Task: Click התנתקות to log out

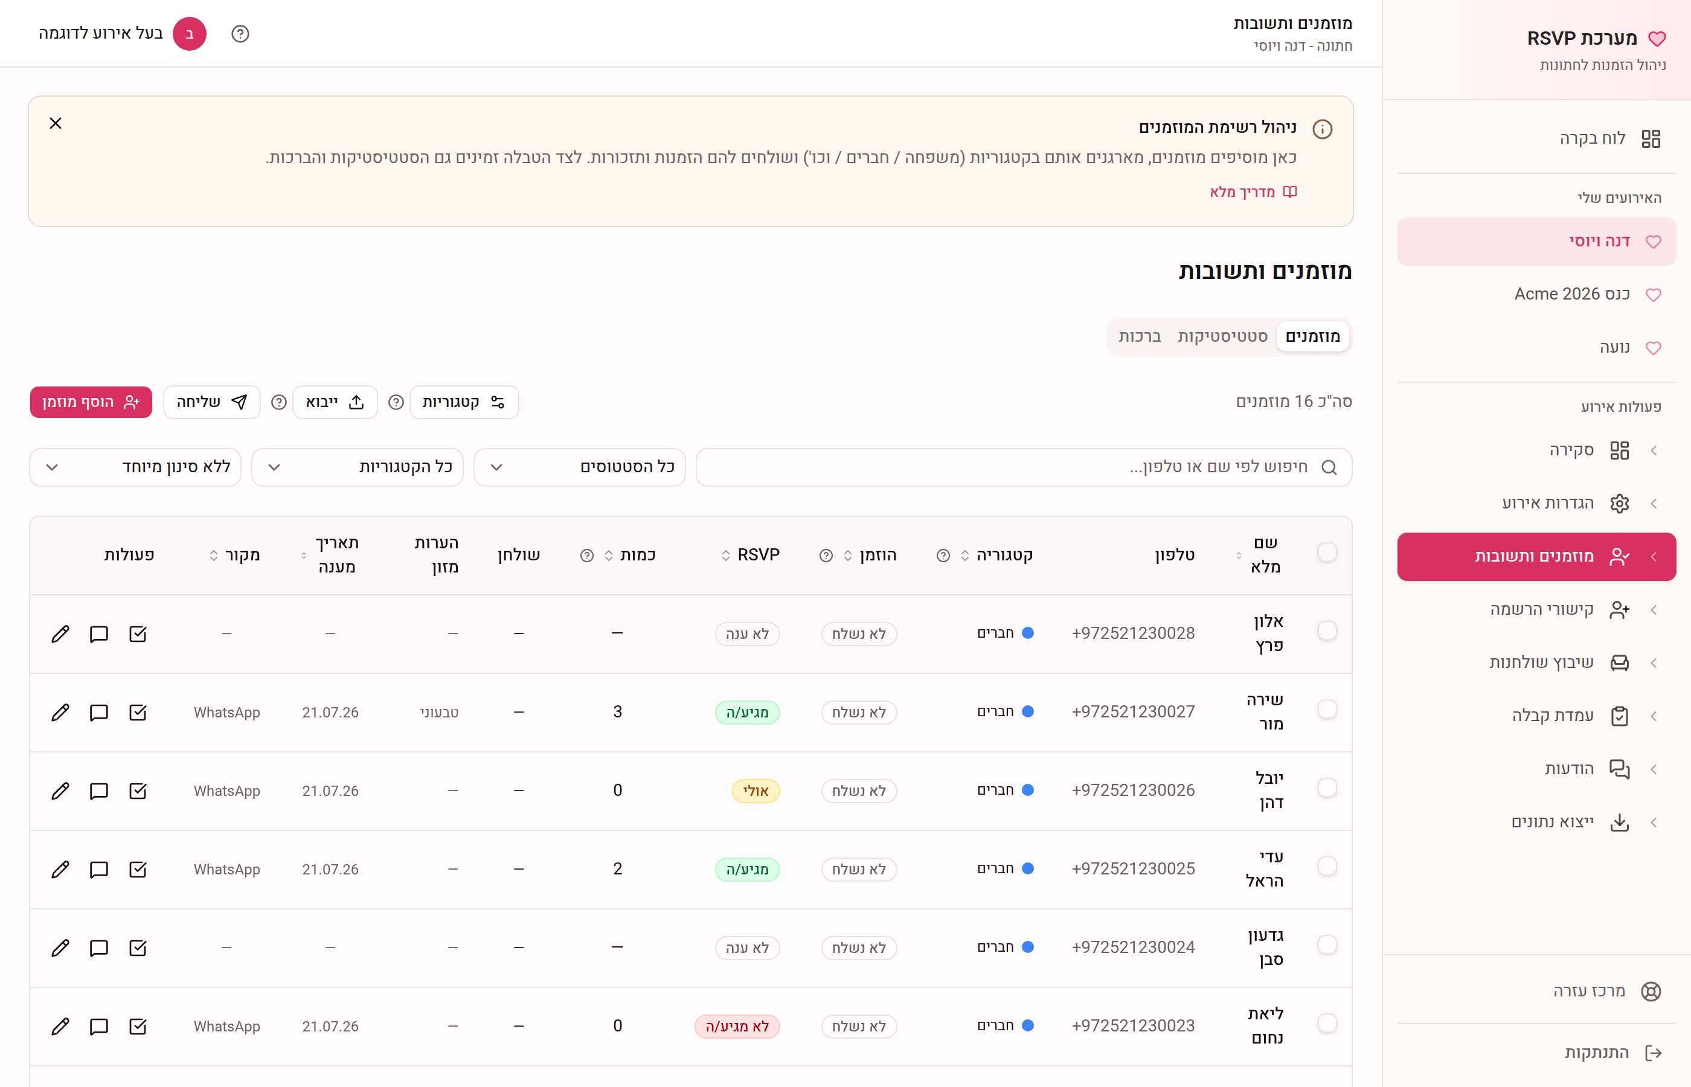Action: [1536, 1053]
